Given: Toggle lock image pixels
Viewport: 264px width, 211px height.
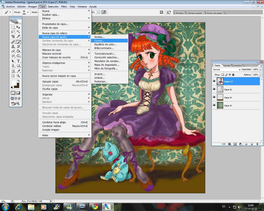Looking at the screenshot, I should (226, 74).
